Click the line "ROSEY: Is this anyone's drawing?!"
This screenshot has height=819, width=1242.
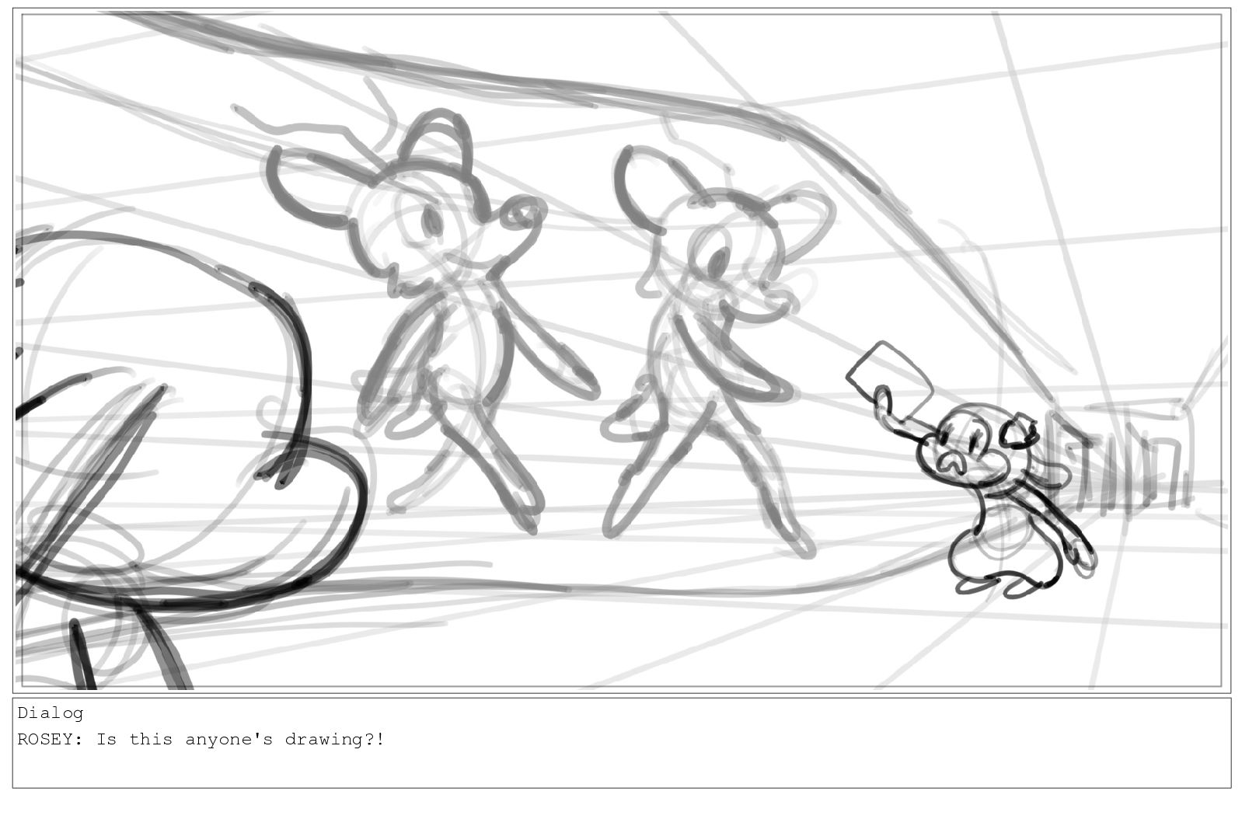coord(201,739)
